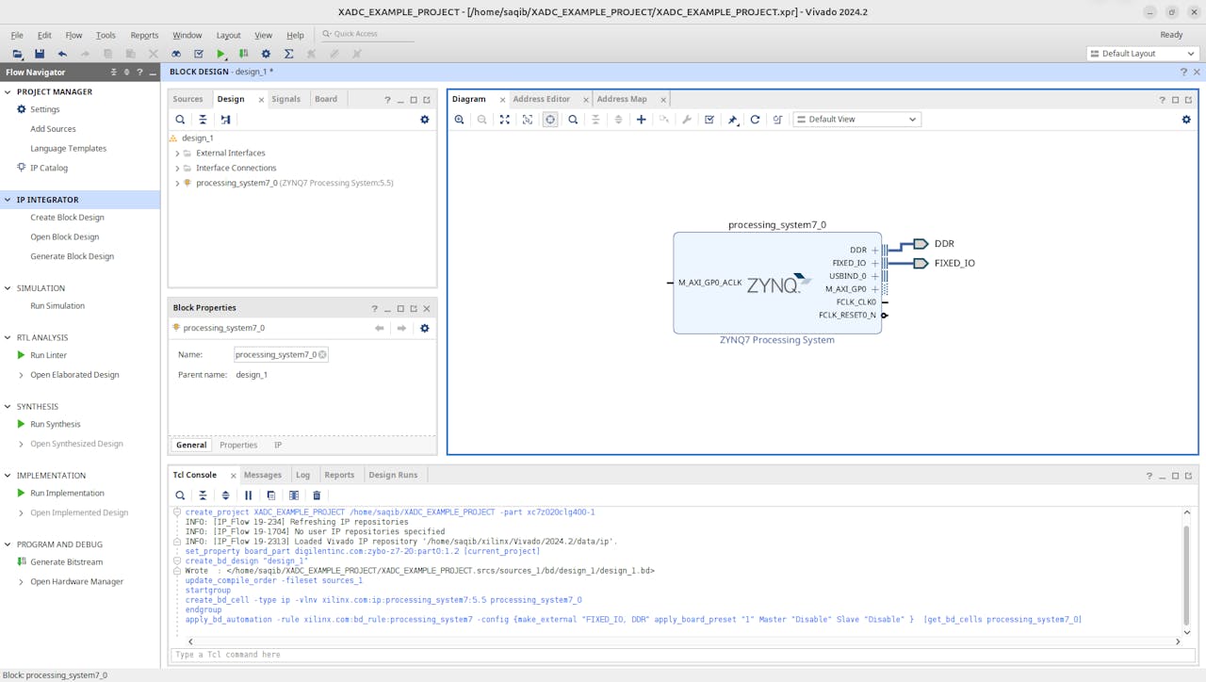Collapse the SIMULATION section
The image size is (1206, 682).
[8, 288]
